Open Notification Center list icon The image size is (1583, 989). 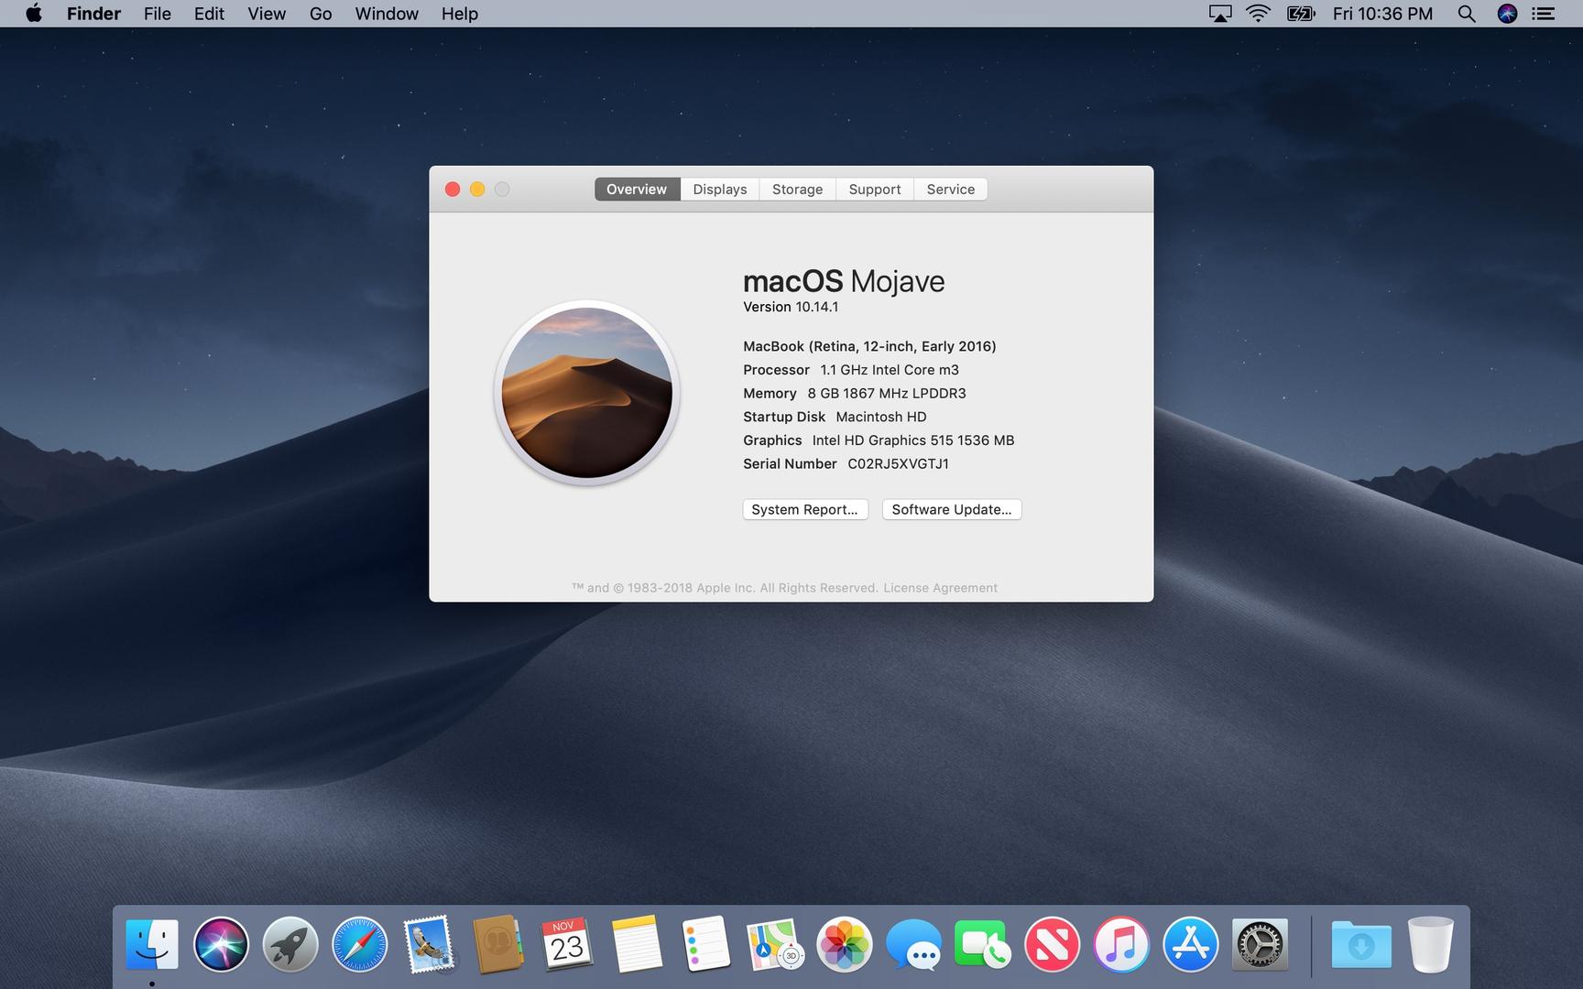[x=1544, y=14]
